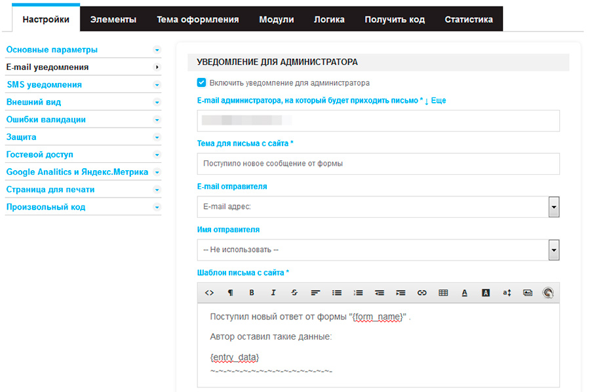Screen dimensions: 590x392
Task: Switch to the Логика tab
Action: [x=330, y=19]
